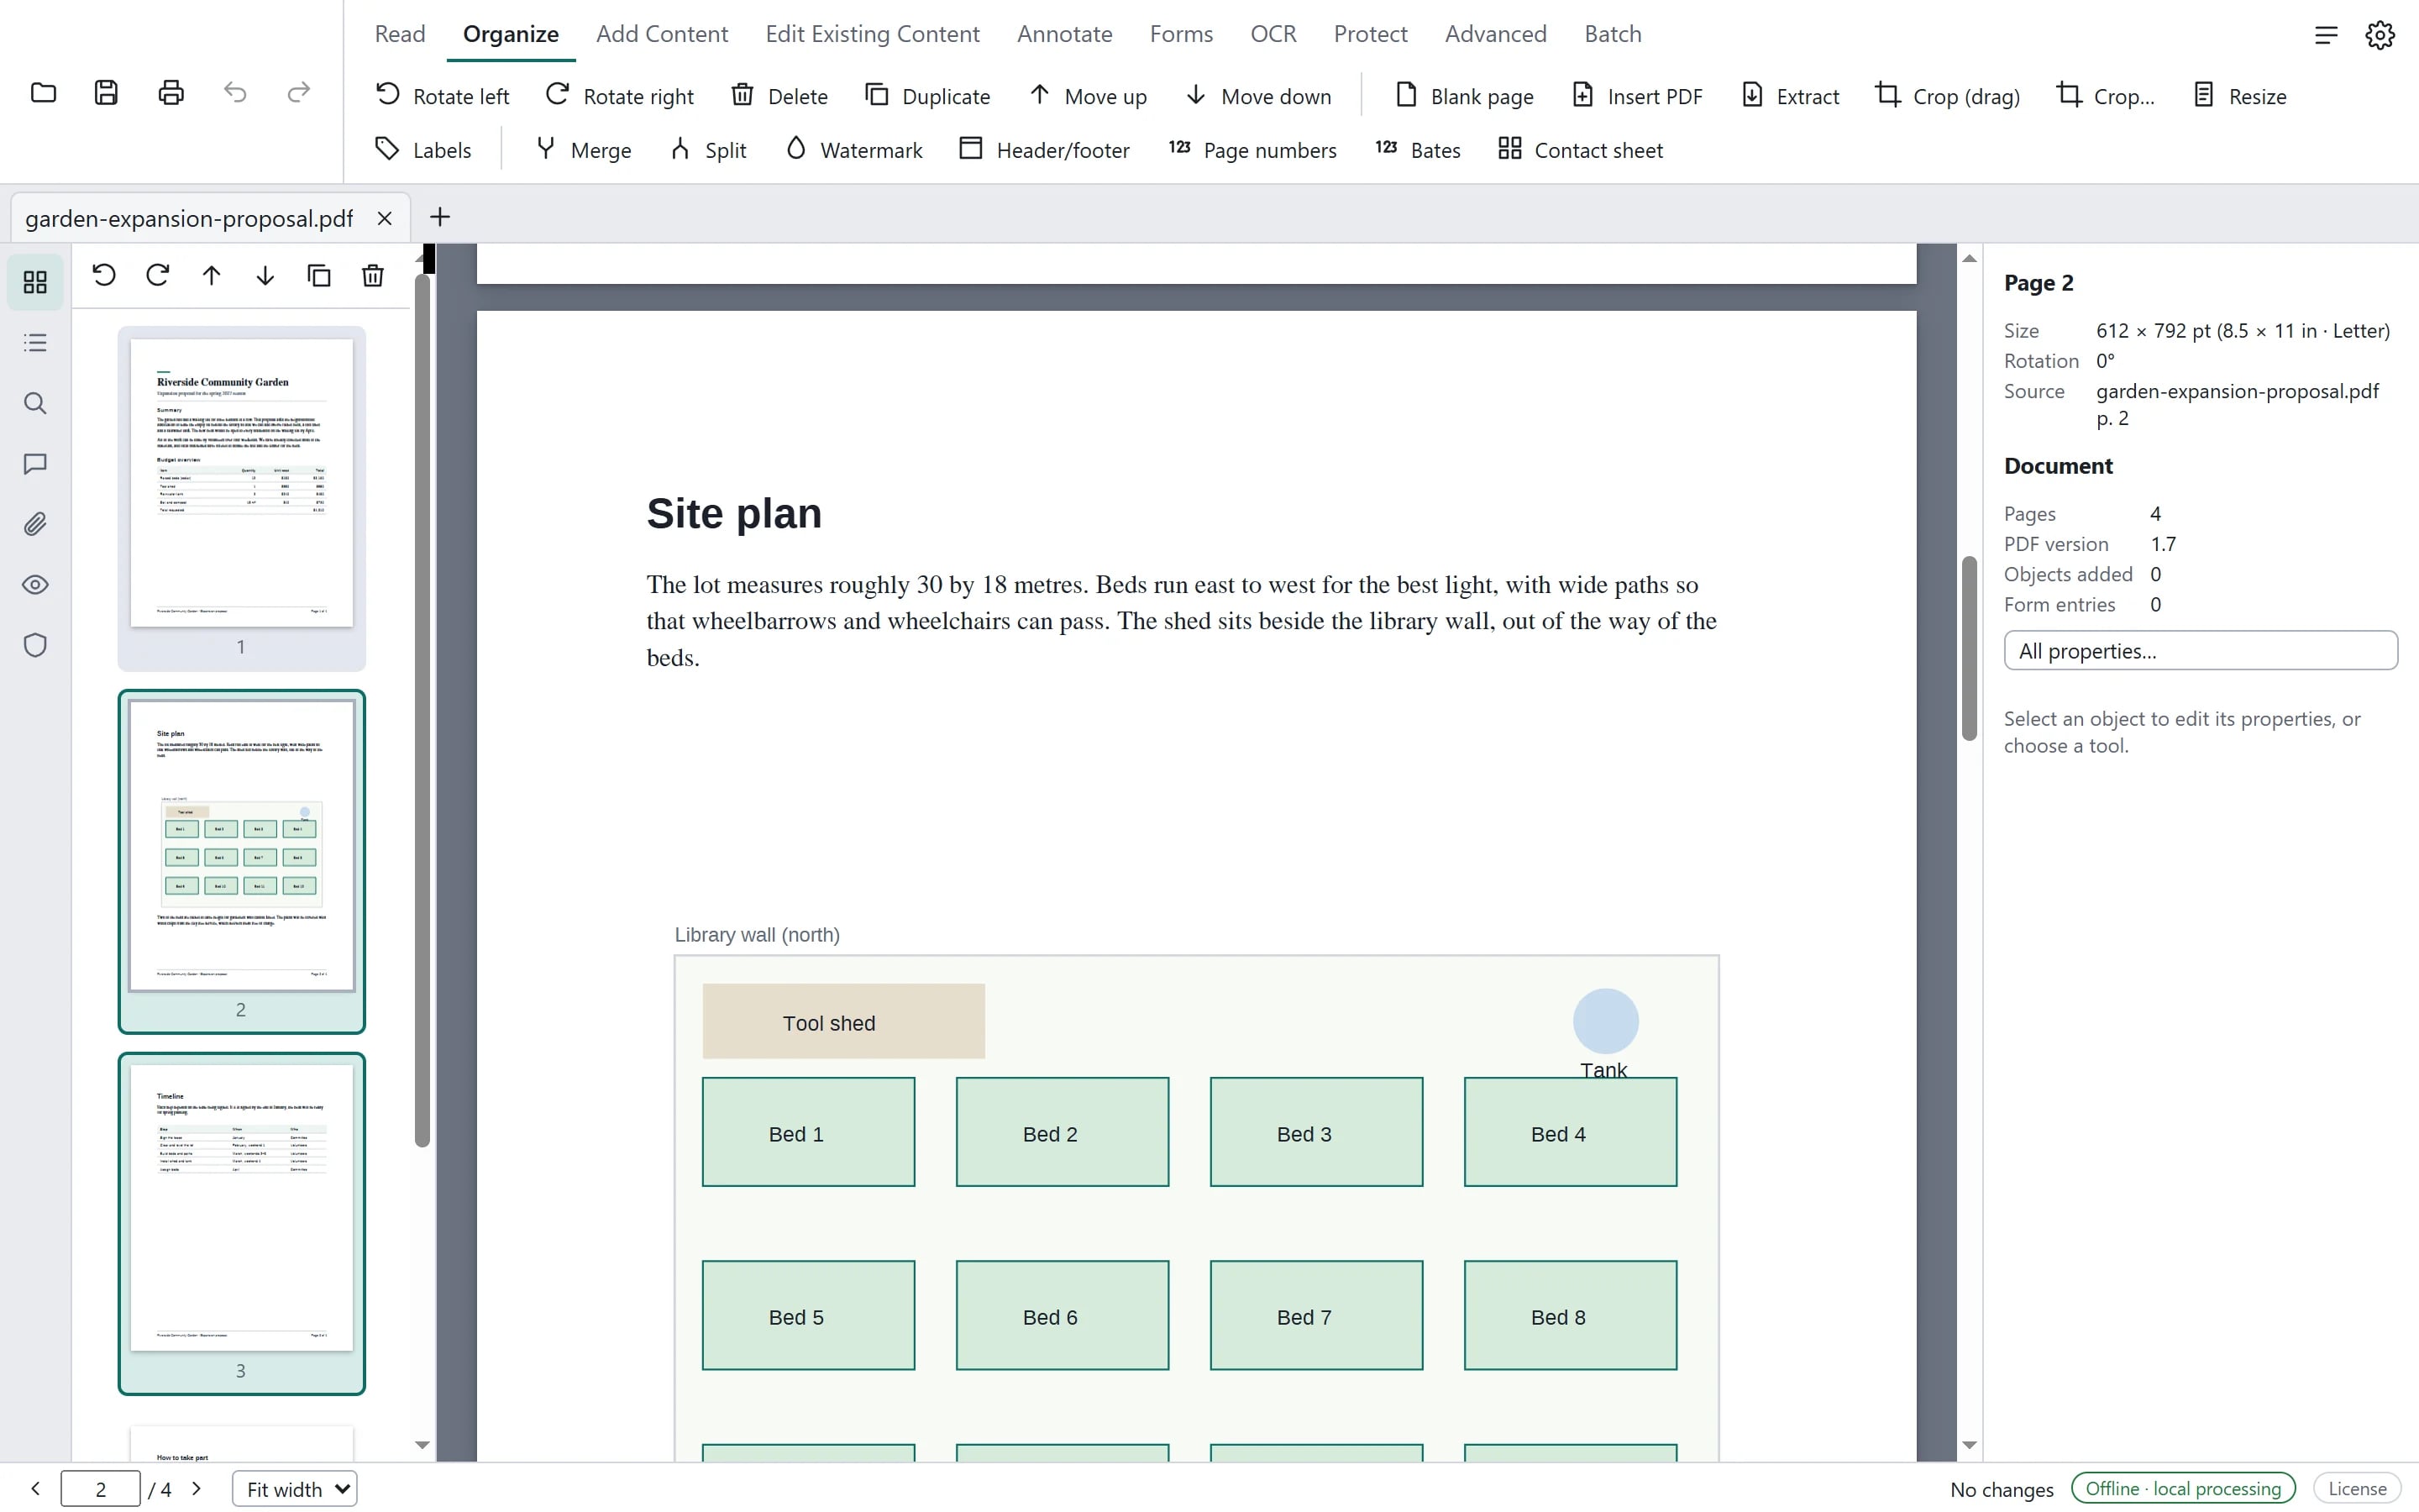Open All properties... button
2419x1512 pixels.
point(2200,651)
